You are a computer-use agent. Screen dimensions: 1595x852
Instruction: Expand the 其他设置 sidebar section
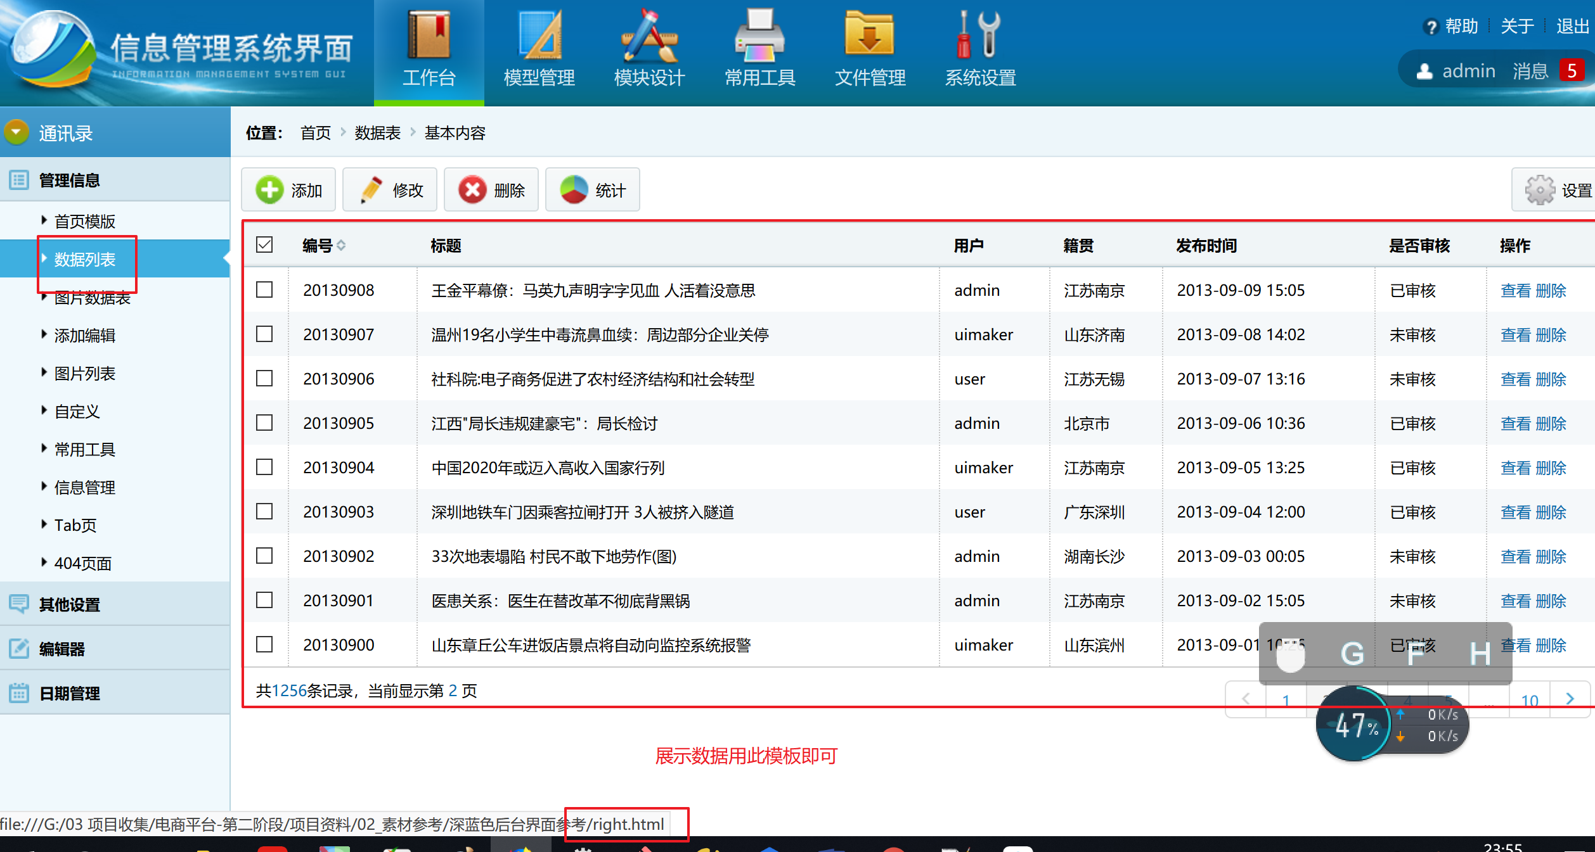click(70, 604)
